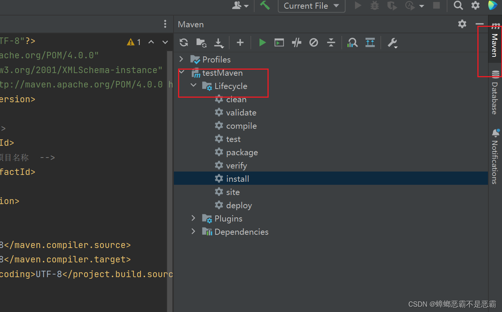The image size is (502, 312).
Task: Go to next highlighted error arrow
Action: (165, 42)
